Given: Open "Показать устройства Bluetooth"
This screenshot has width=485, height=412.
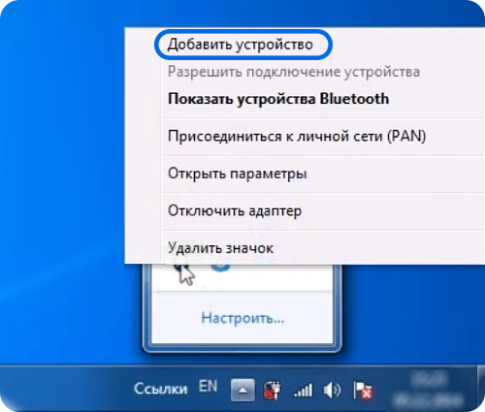Looking at the screenshot, I should coord(278,99).
